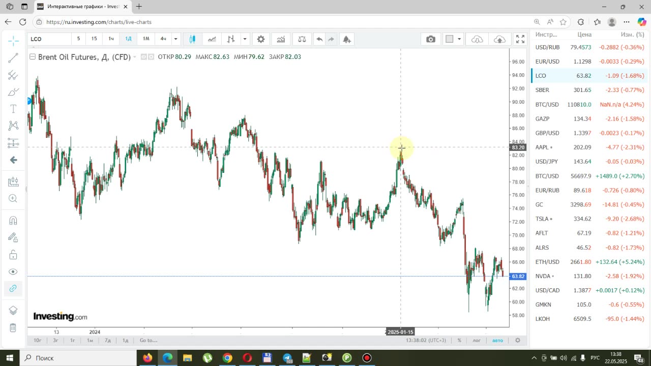Image resolution: width=651 pixels, height=366 pixels.
Task: Select the SBER row in the watchlist
Action: [x=589, y=90]
